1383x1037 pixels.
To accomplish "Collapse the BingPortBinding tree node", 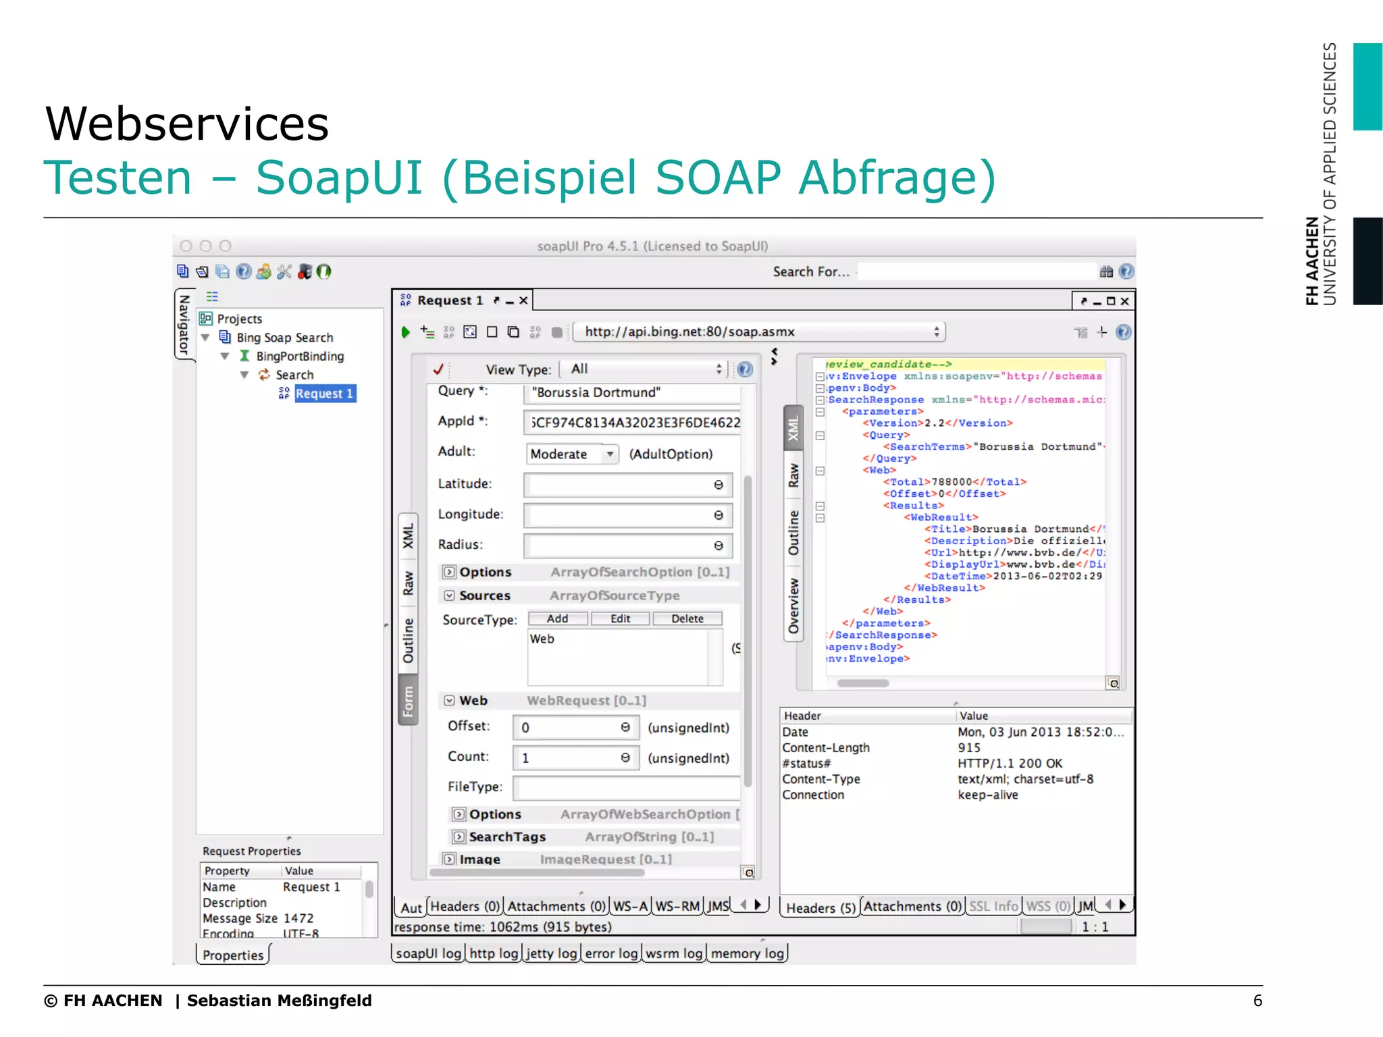I will coord(225,356).
